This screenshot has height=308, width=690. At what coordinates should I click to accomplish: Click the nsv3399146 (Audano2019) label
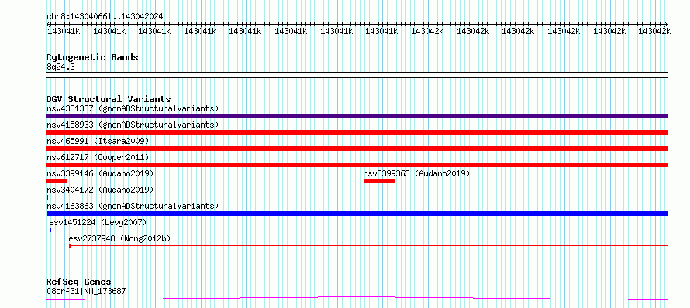coord(100,173)
